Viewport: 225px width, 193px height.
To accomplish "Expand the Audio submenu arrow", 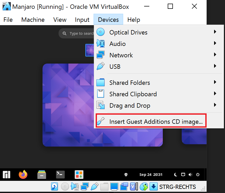I will coord(215,43).
